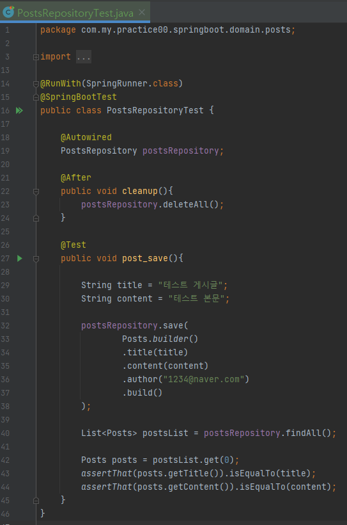Click the PostsRepositoryTest class name declaration
The height and width of the screenshot is (525, 347).
tap(155, 111)
